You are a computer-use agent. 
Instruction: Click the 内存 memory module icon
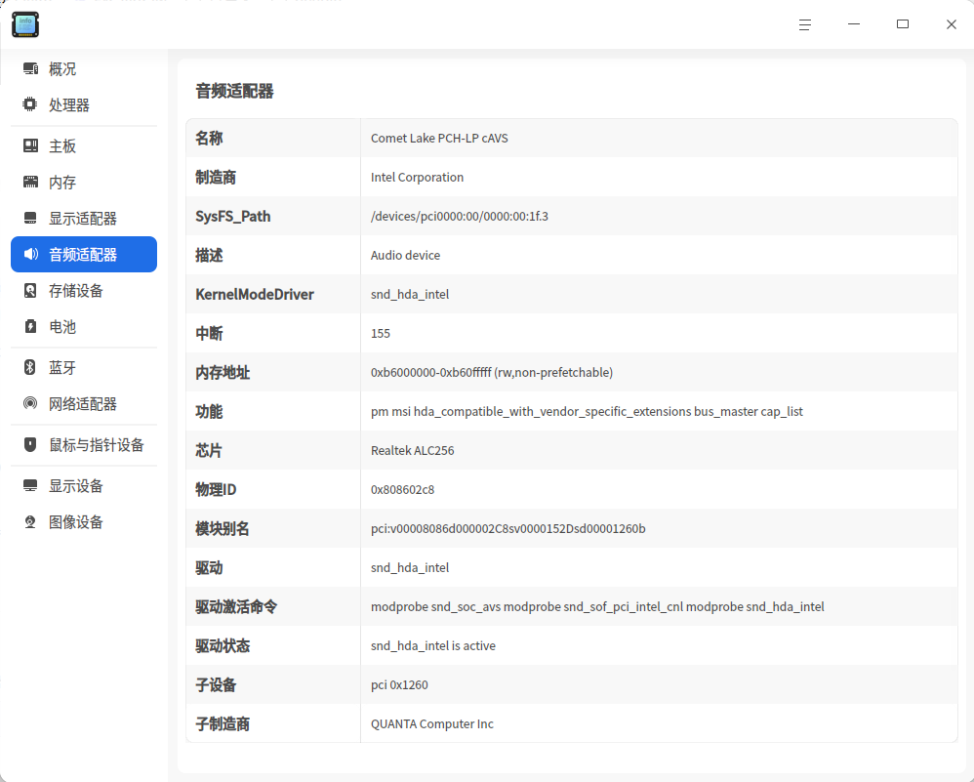pyautogui.click(x=30, y=182)
